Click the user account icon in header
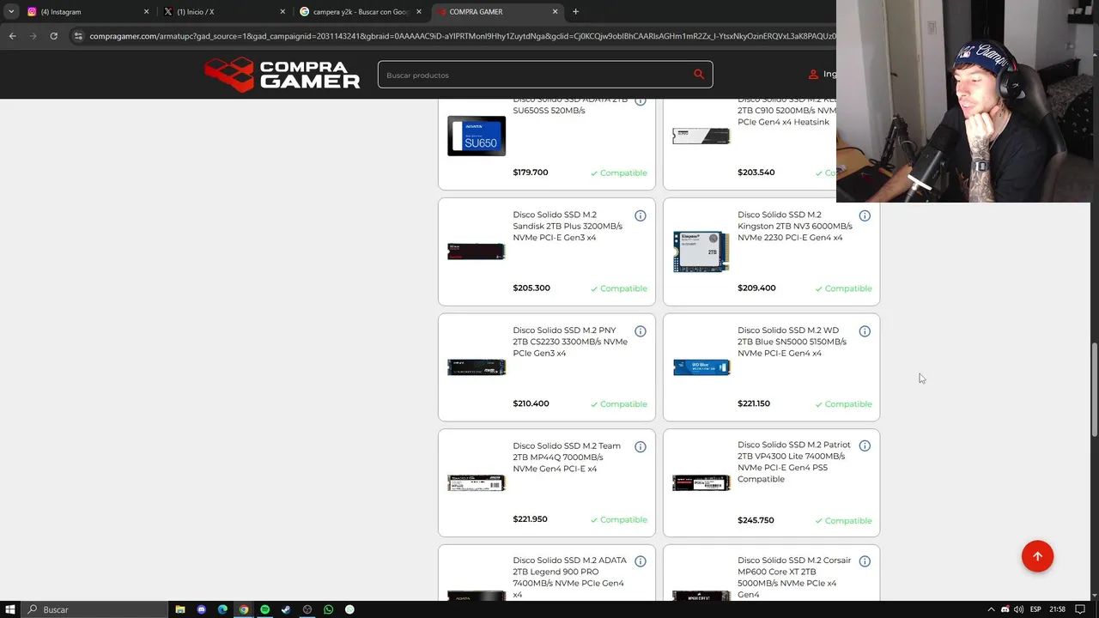Viewport: 1099px width, 618px height. click(813, 75)
